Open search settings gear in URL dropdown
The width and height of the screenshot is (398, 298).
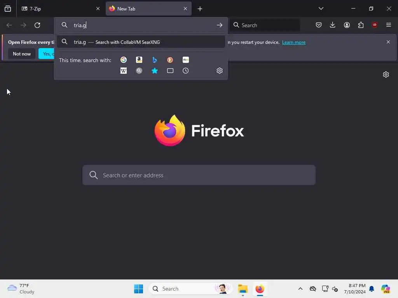220,71
